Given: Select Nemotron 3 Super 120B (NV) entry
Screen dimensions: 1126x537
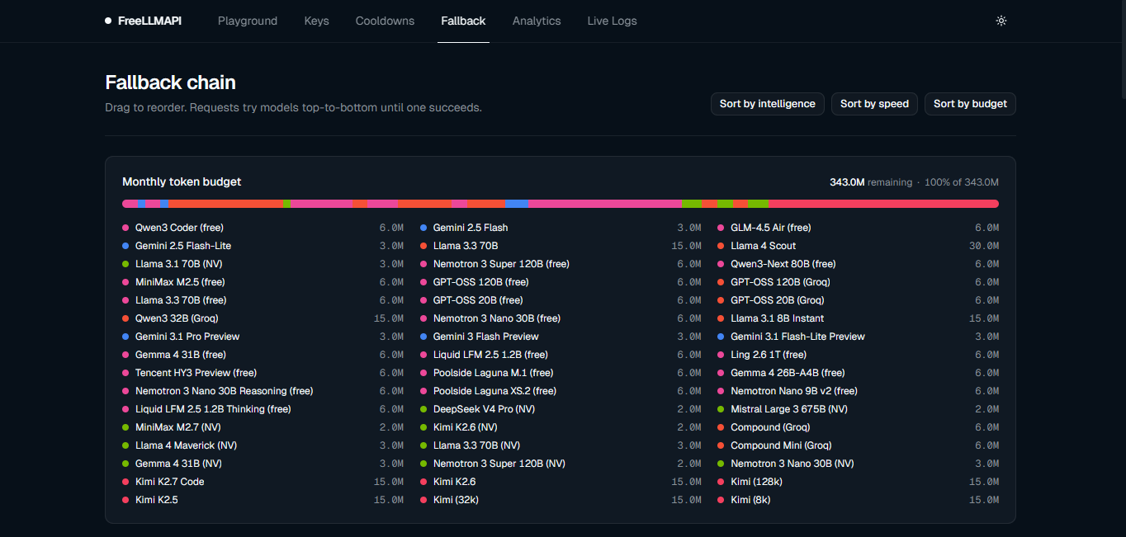Looking at the screenshot, I should (499, 464).
